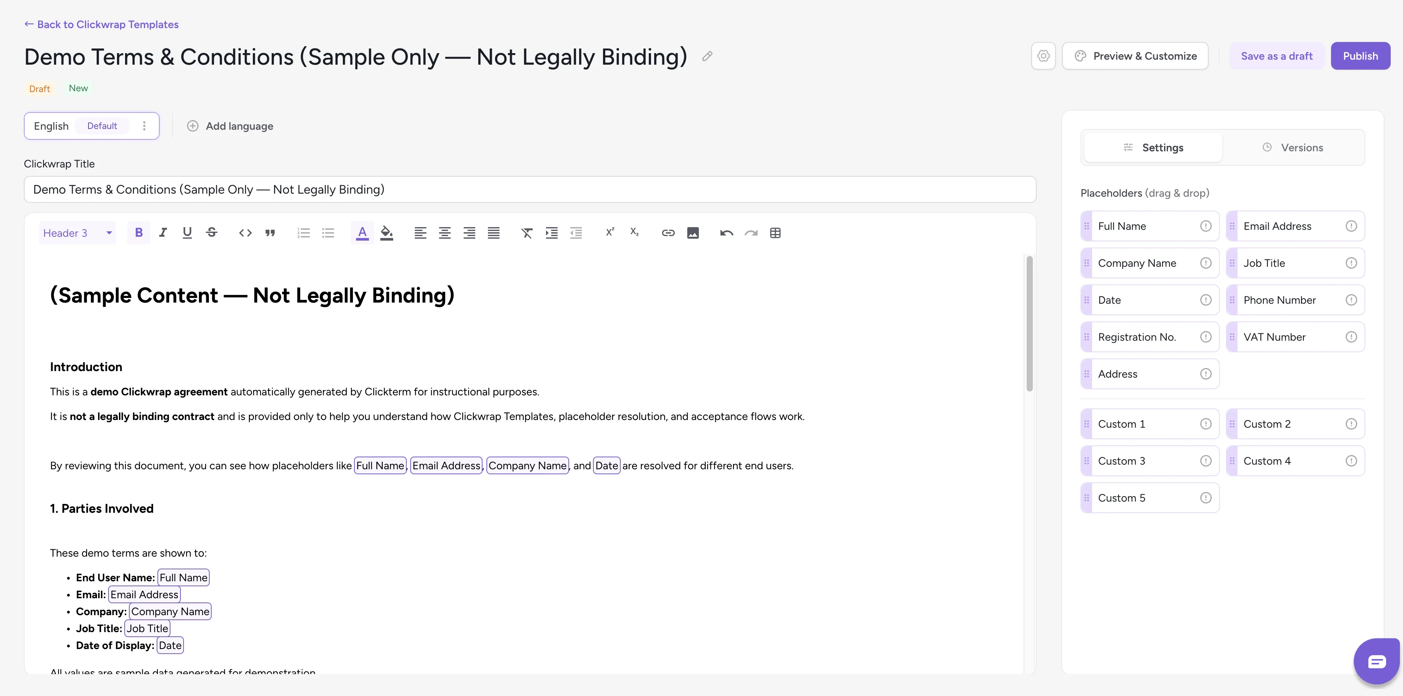Toggle bold formatting in the editor toolbar

139,233
